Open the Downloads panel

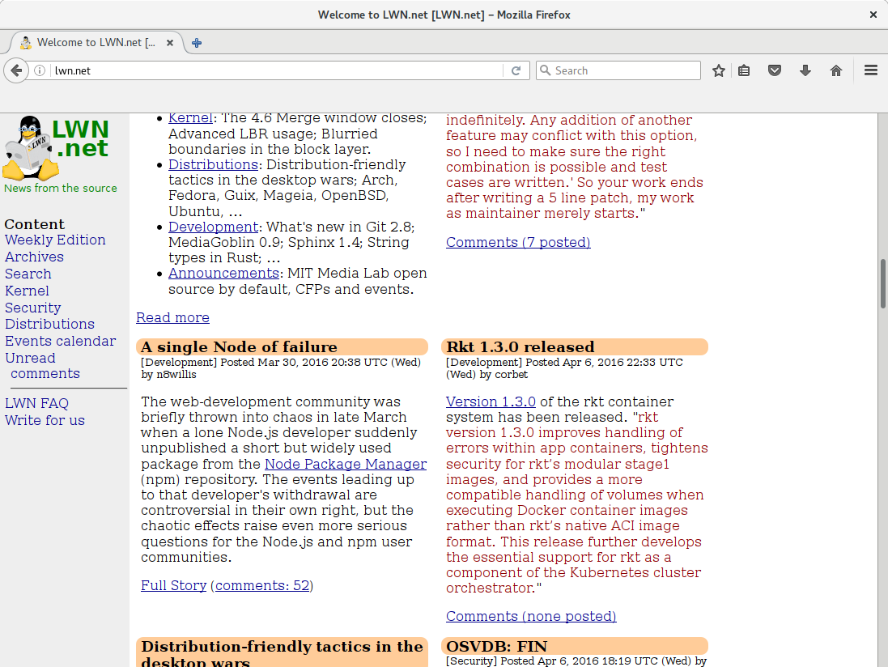[805, 70]
